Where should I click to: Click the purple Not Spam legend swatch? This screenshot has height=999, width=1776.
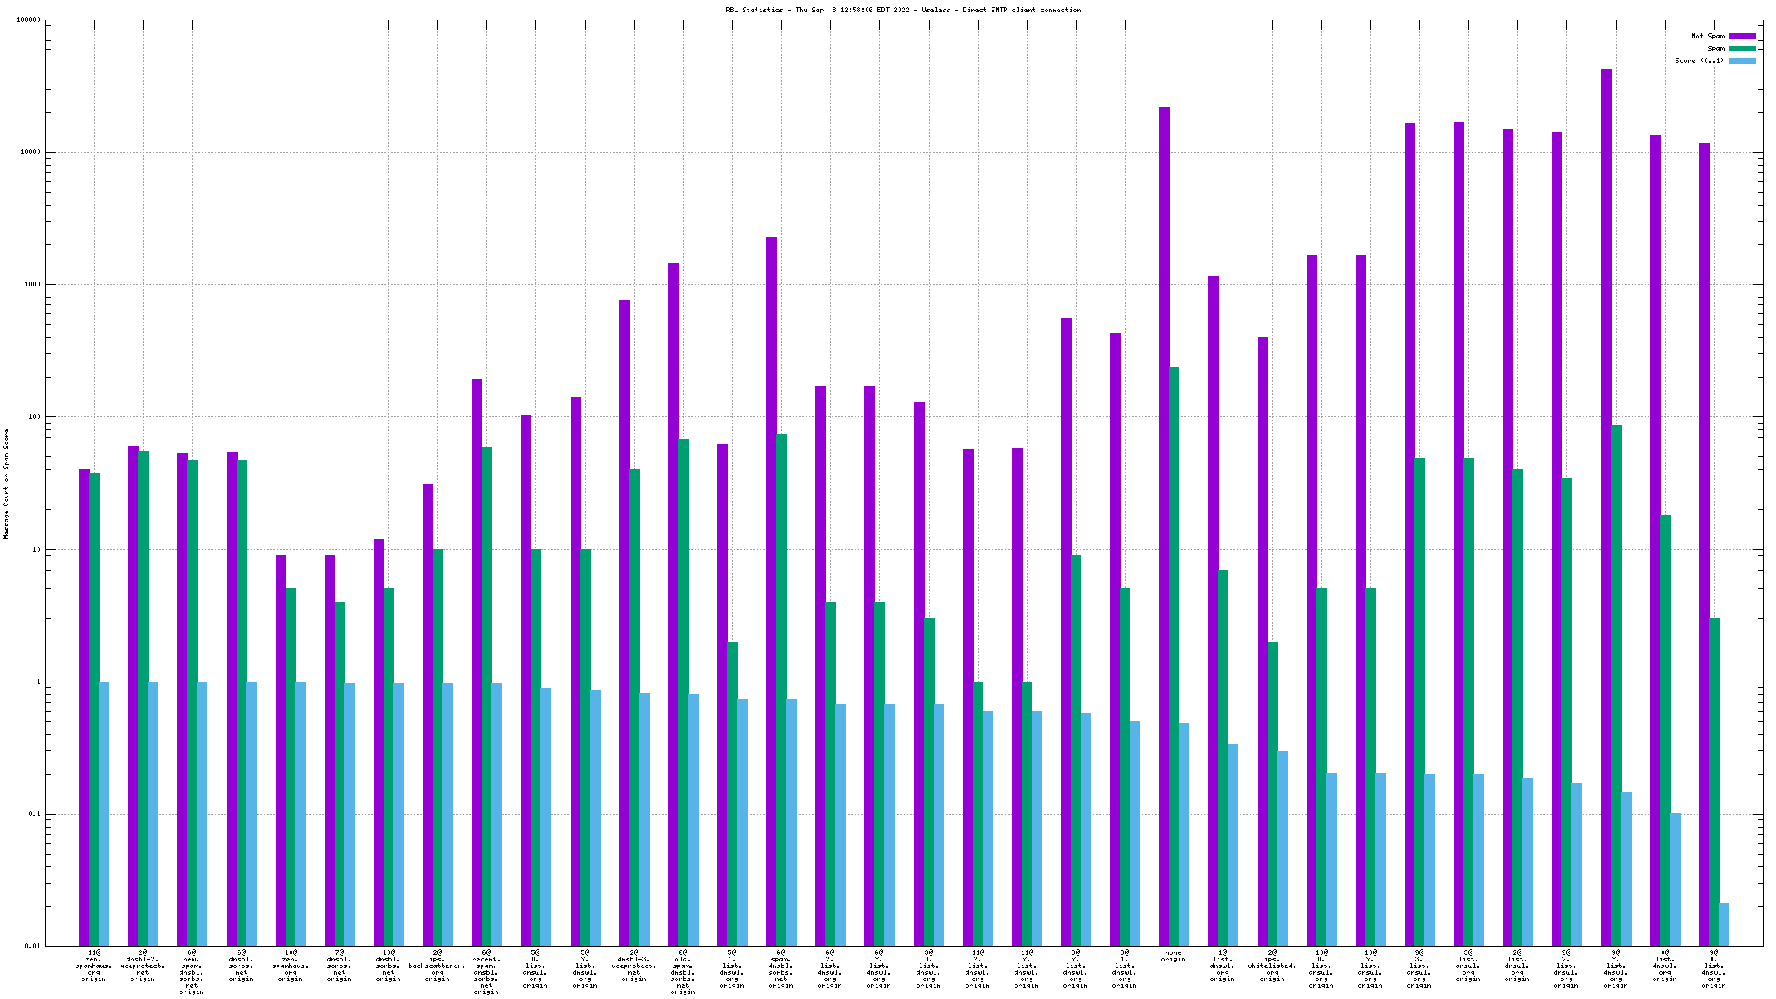click(x=1742, y=36)
